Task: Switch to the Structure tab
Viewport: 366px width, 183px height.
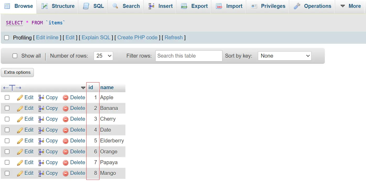Action: [x=58, y=6]
